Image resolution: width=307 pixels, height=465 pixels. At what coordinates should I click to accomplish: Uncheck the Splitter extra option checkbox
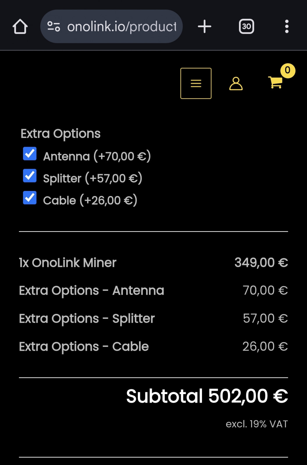30,176
